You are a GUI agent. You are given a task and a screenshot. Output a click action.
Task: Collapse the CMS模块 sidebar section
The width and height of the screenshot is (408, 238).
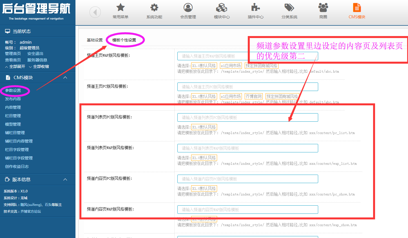(x=65, y=77)
